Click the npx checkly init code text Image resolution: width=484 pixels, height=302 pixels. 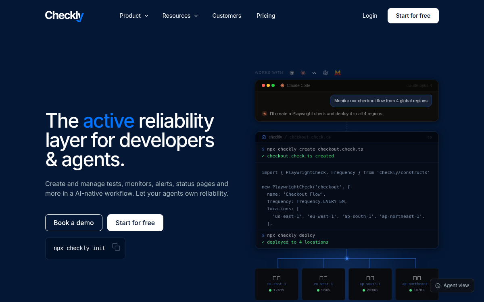(79, 248)
